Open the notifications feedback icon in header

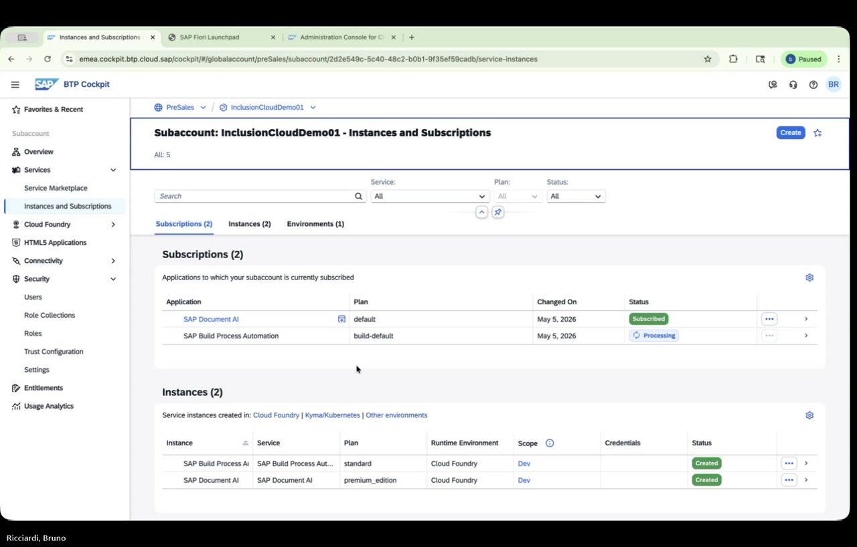tap(773, 85)
